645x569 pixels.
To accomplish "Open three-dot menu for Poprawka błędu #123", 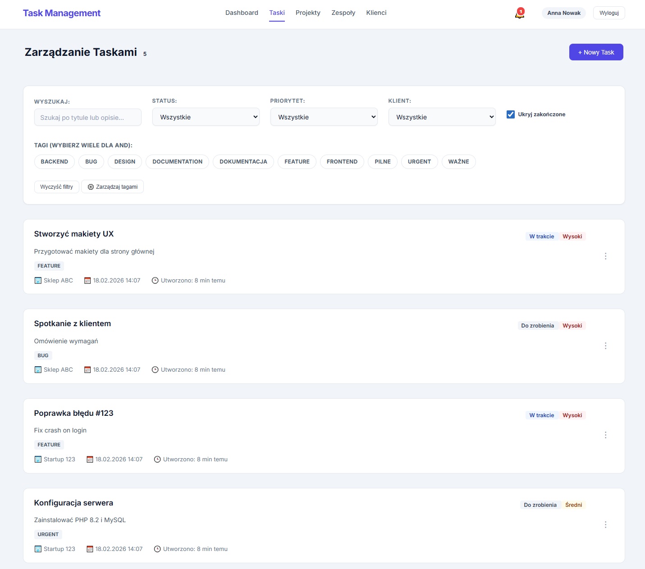I will [605, 435].
